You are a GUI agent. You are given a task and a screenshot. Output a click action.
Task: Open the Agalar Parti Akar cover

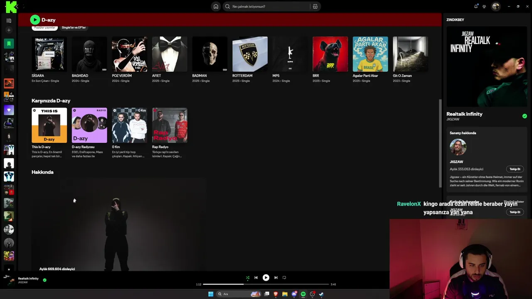(370, 54)
